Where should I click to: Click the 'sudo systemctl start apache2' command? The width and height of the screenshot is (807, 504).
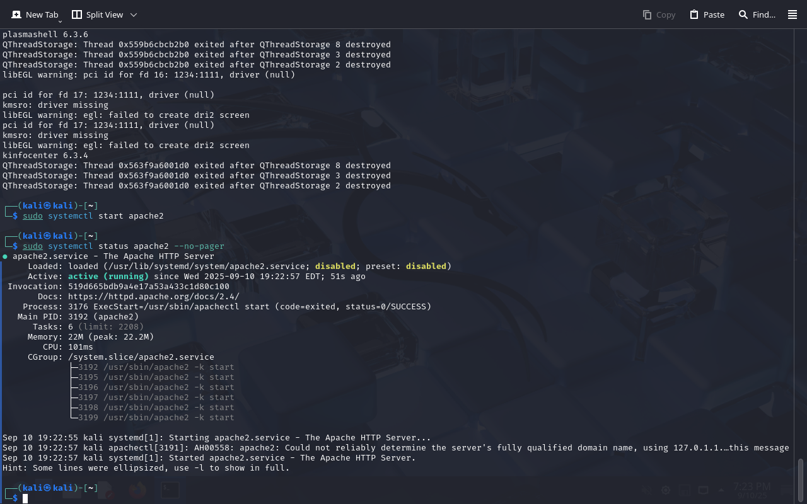(93, 216)
